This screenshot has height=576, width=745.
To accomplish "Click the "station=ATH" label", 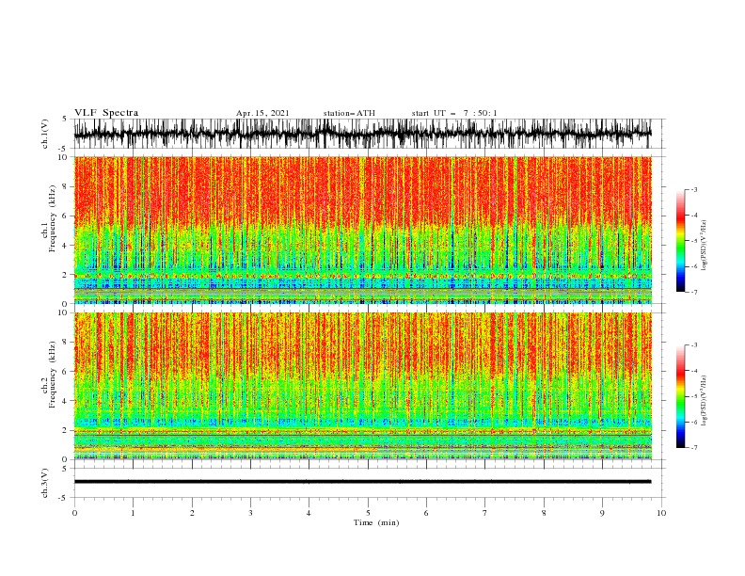I will tap(349, 113).
